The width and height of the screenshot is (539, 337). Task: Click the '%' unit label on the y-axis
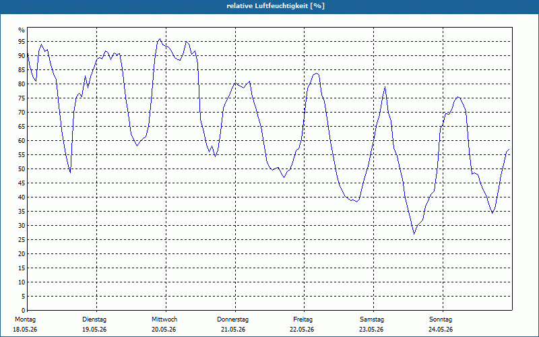[x=22, y=30]
